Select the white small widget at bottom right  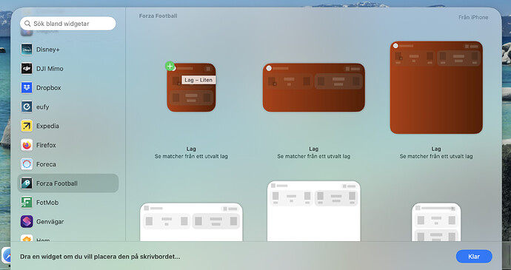click(x=436, y=222)
